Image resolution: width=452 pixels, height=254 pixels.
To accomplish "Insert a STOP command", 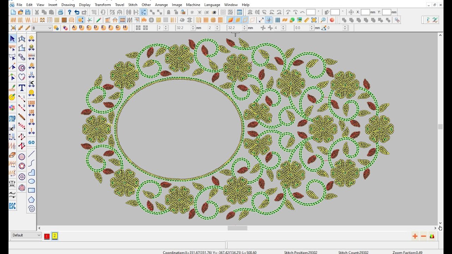I will coord(12,119).
